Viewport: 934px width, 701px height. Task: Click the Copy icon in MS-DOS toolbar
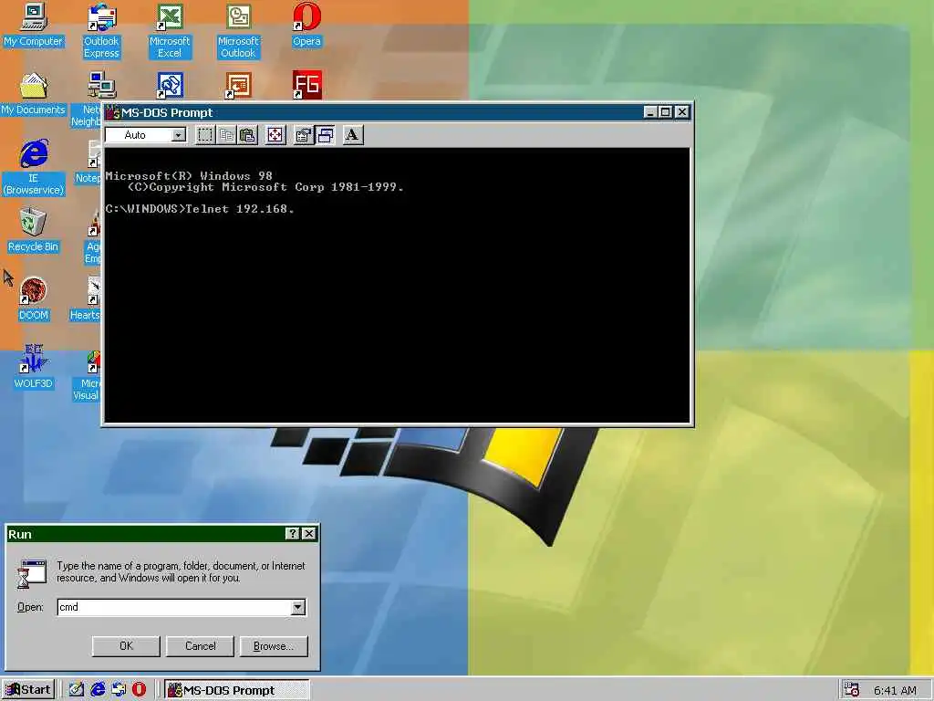tap(226, 135)
